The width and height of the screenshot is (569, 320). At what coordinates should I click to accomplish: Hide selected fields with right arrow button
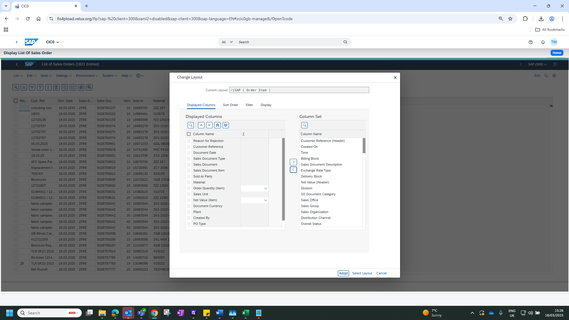pyautogui.click(x=293, y=162)
